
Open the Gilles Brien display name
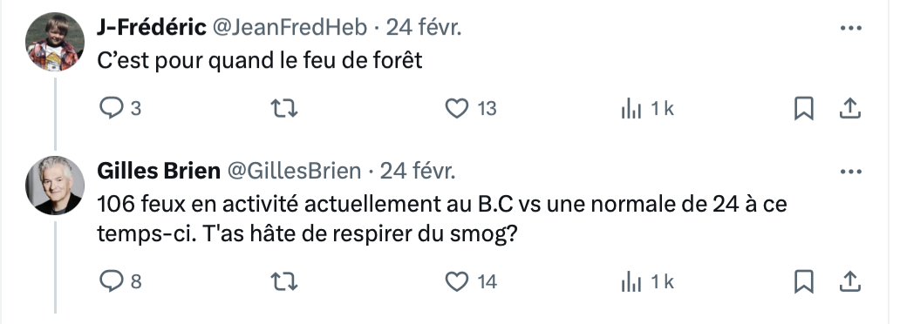click(159, 171)
